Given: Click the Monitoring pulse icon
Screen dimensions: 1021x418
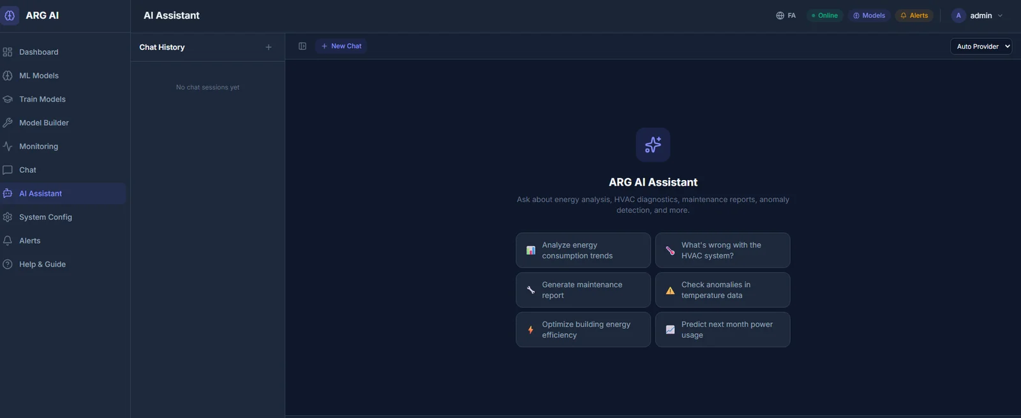Looking at the screenshot, I should (8, 146).
